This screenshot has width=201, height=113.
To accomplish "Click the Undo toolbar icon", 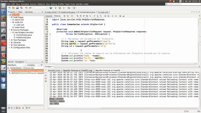I will (26, 8).
